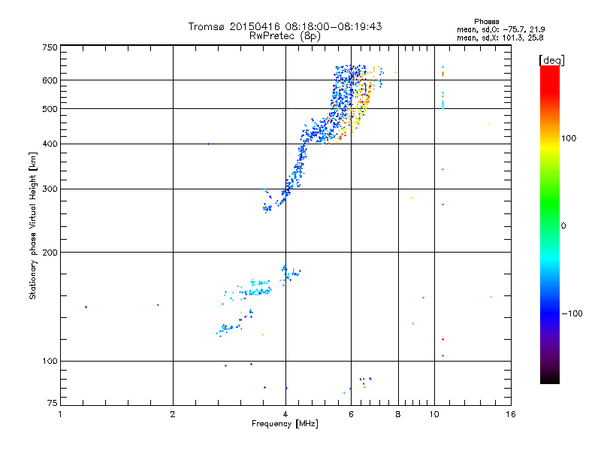This screenshot has height=451, width=601.
Task: Click the dense F-layer echo cluster above 600 km
Action: 349,72
